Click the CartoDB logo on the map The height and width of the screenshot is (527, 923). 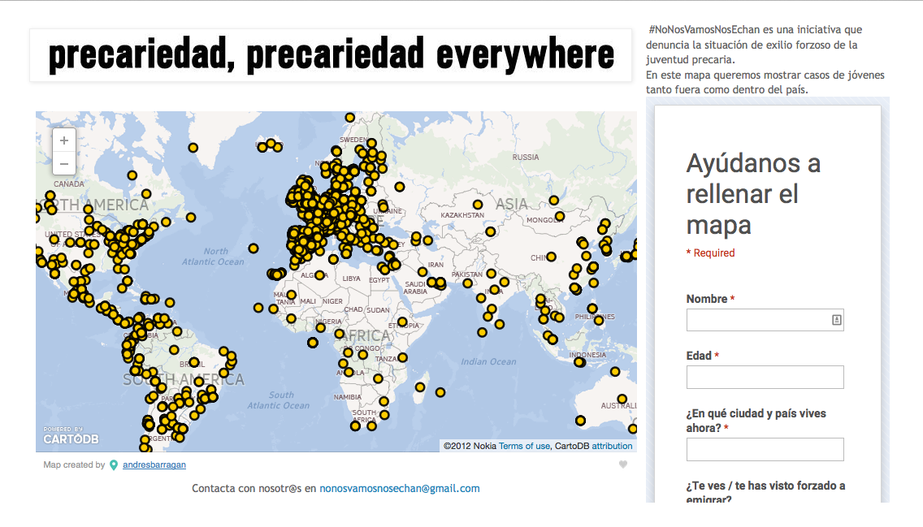70,436
